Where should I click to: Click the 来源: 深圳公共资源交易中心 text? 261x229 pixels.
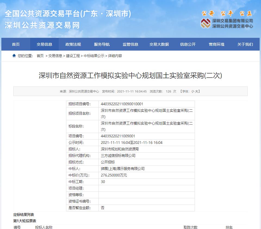[79, 91]
